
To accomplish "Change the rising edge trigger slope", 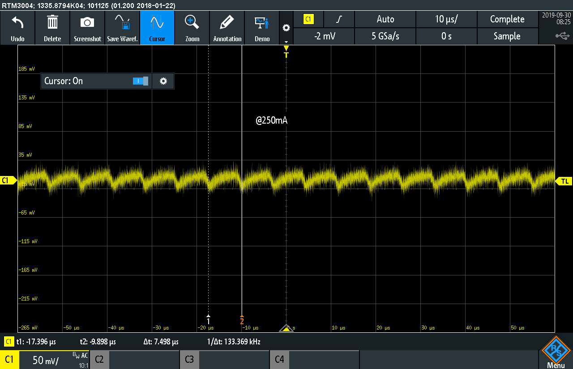I will 339,19.
